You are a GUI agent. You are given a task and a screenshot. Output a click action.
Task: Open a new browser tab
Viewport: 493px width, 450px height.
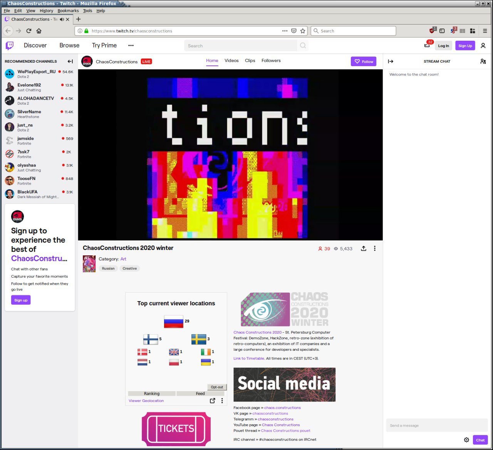click(x=78, y=19)
